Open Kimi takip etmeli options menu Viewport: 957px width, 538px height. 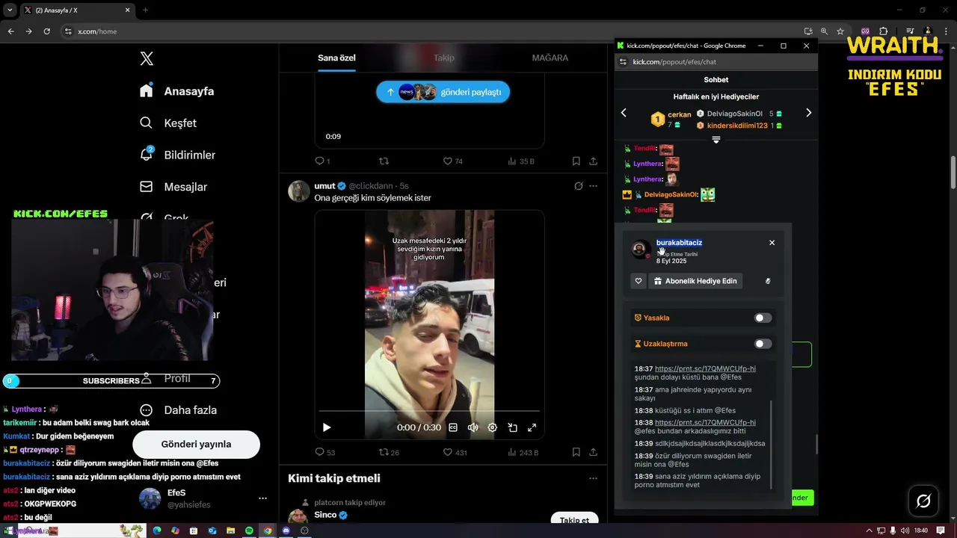tap(593, 478)
